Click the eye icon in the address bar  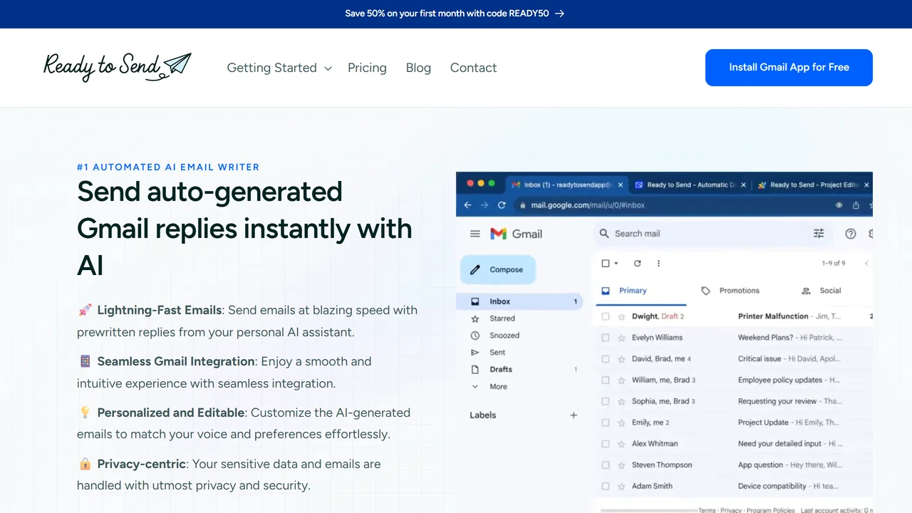point(839,205)
